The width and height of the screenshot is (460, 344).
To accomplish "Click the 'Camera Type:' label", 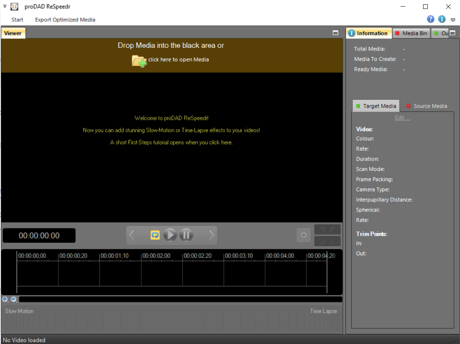I will [x=373, y=190].
